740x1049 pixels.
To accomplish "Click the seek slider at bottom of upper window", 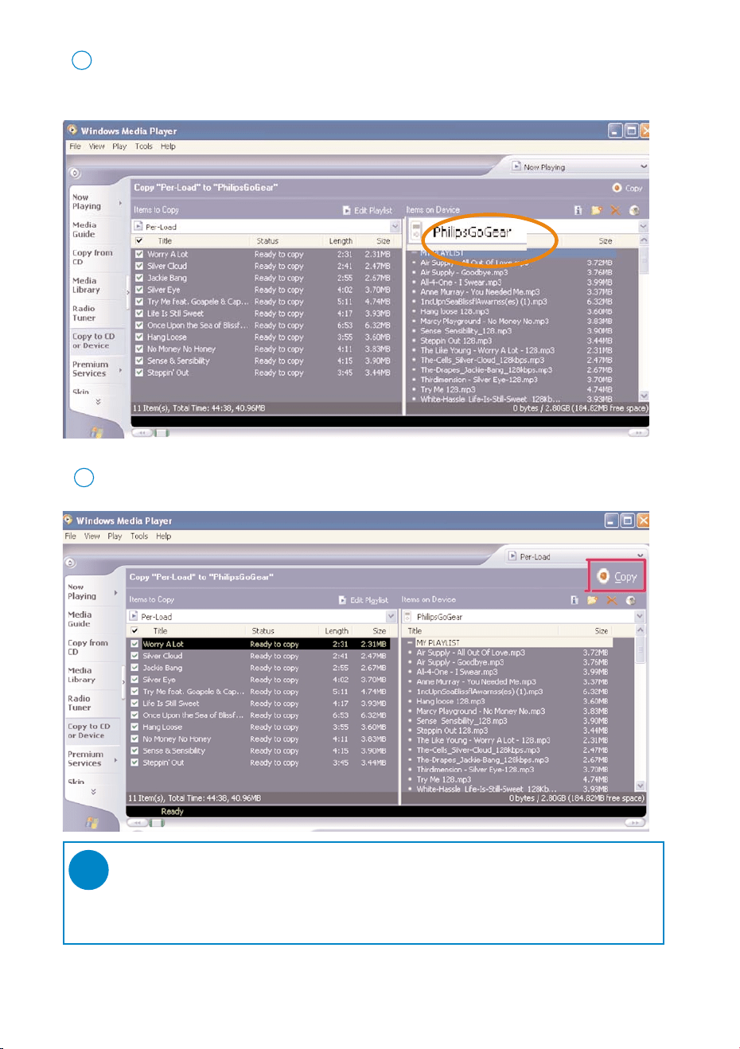I will point(162,433).
